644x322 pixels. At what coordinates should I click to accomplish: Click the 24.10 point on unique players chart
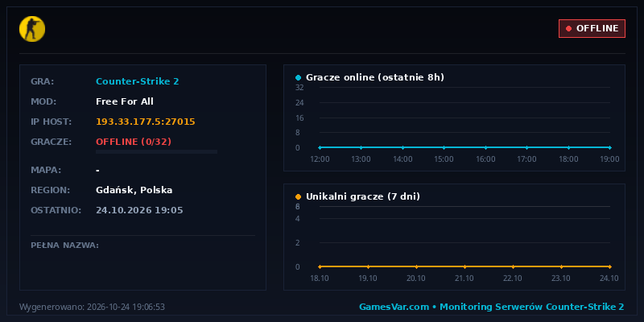pos(610,266)
